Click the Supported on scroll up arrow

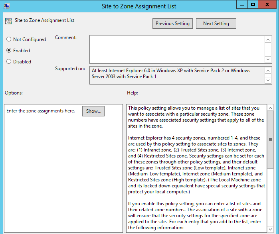pyautogui.click(x=268, y=71)
